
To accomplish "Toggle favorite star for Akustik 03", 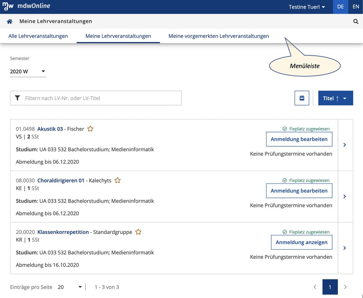I will [x=90, y=129].
